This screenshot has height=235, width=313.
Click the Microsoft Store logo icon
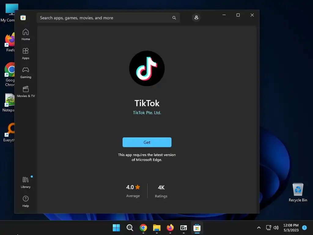[x=23, y=17]
